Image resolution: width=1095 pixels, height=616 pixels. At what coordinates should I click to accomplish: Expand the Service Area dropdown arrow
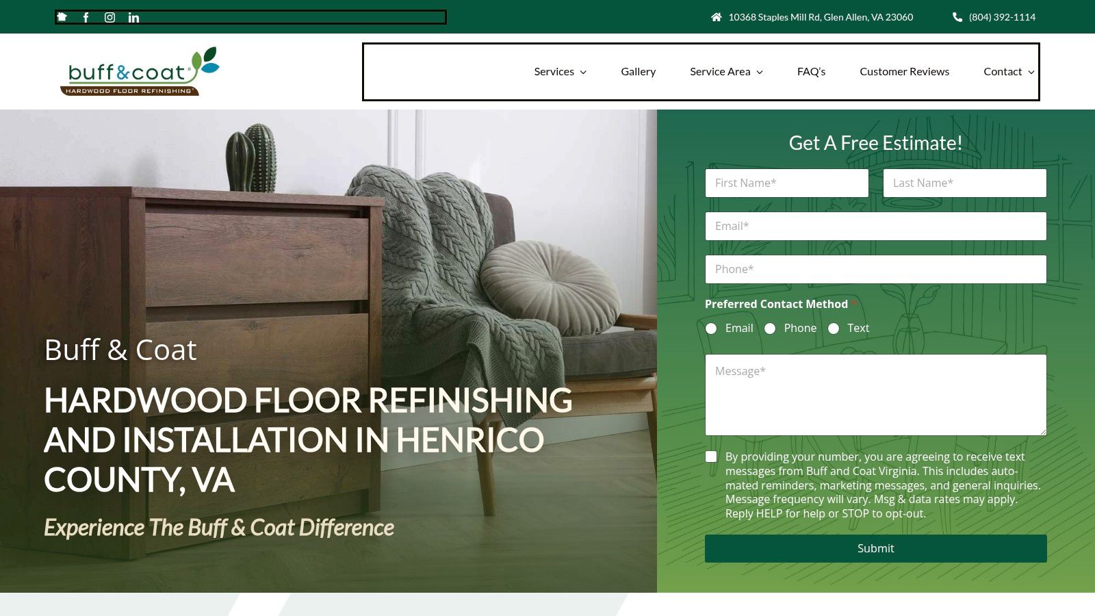tap(760, 72)
